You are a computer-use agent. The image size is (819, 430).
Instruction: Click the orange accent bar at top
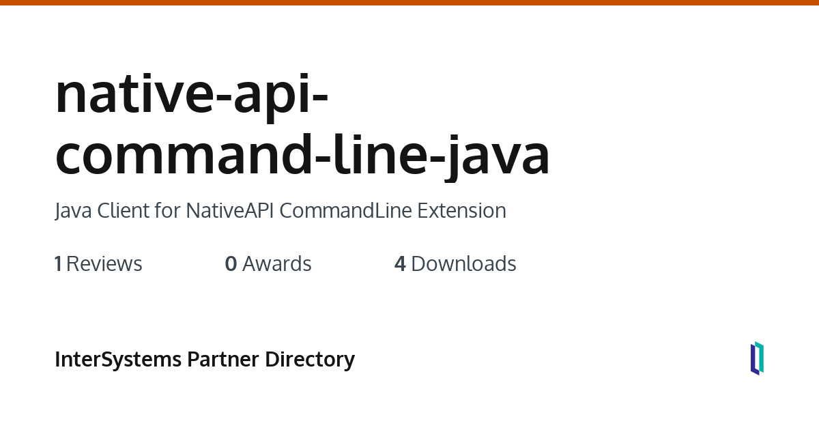coord(409,3)
